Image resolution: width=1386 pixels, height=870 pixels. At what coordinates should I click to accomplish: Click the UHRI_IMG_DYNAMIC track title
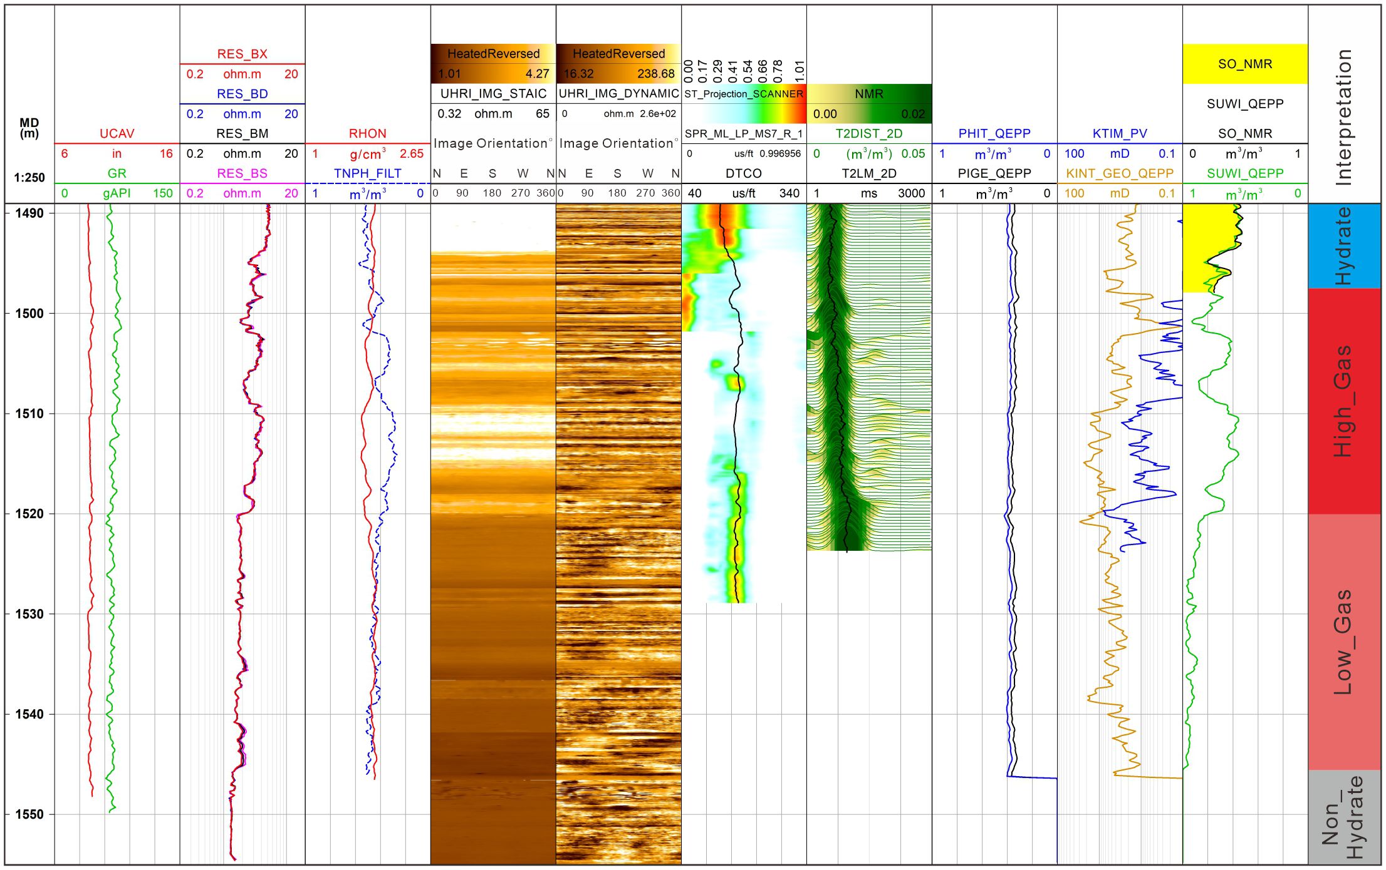[x=618, y=94]
